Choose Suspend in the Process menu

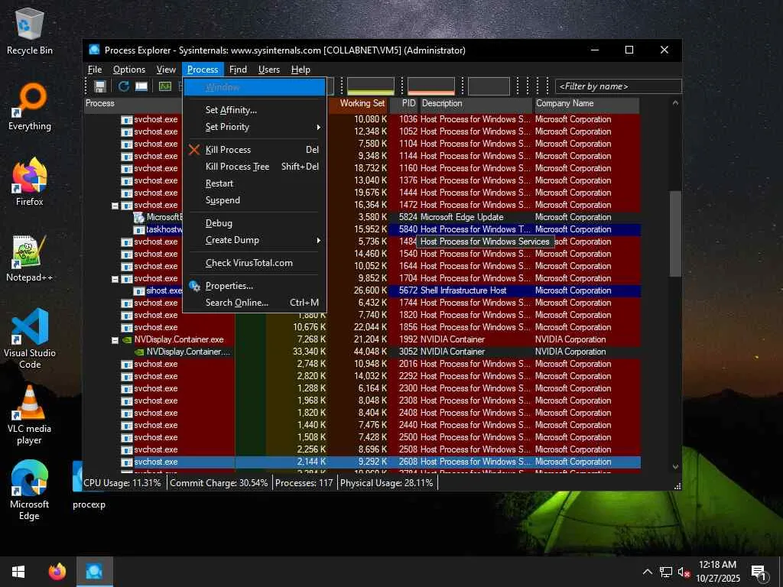coord(255,200)
